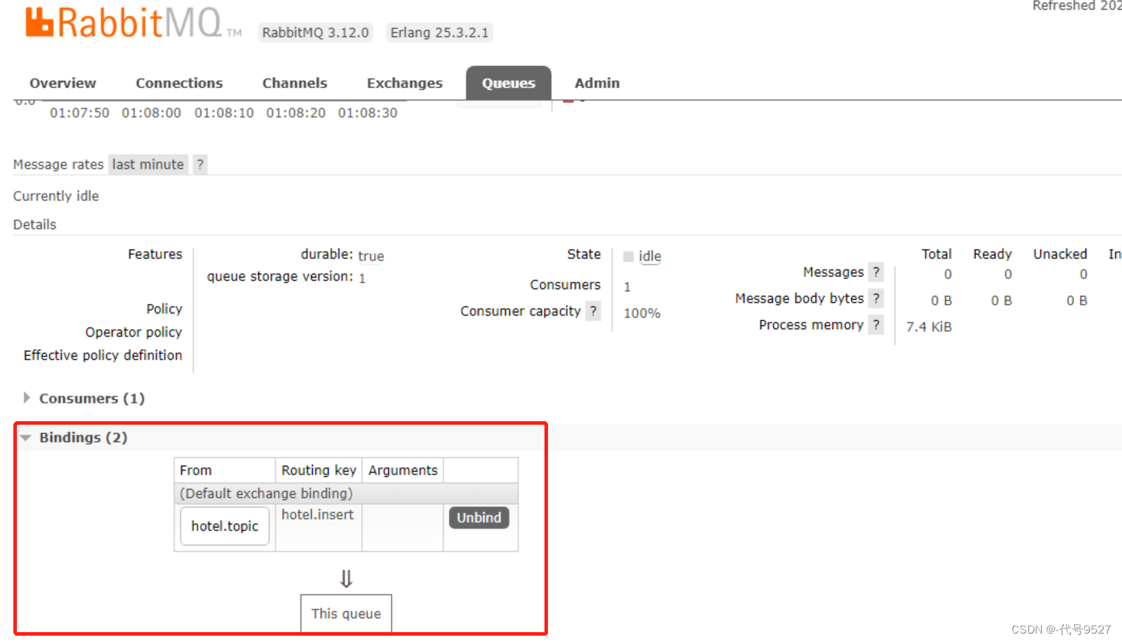The width and height of the screenshot is (1122, 642).
Task: Click the Details section header
Action: (34, 224)
